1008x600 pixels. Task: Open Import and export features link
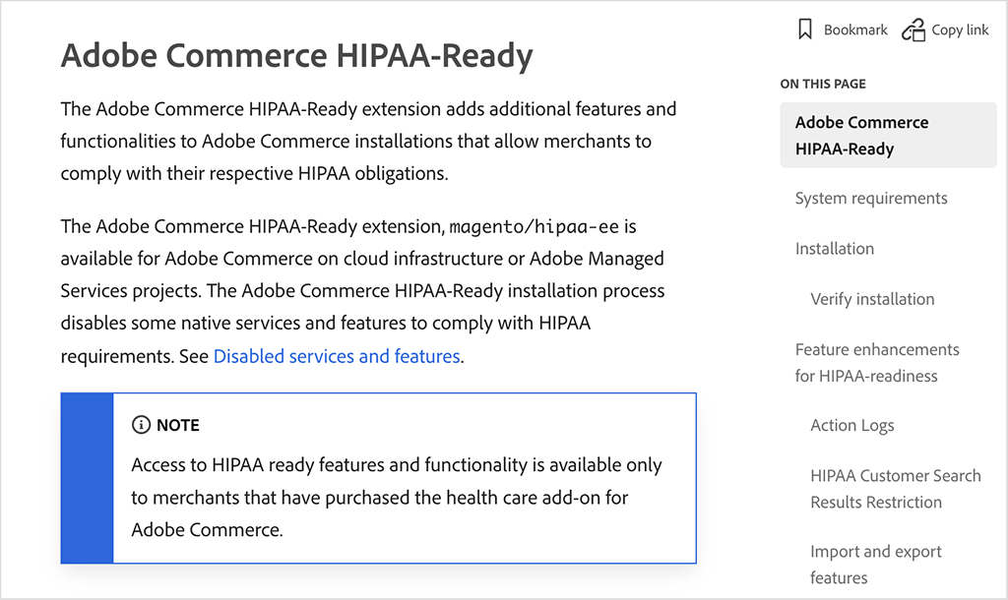click(875, 565)
